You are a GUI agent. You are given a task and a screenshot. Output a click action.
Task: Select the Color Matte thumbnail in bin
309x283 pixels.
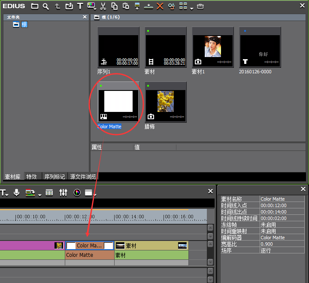pos(118,102)
